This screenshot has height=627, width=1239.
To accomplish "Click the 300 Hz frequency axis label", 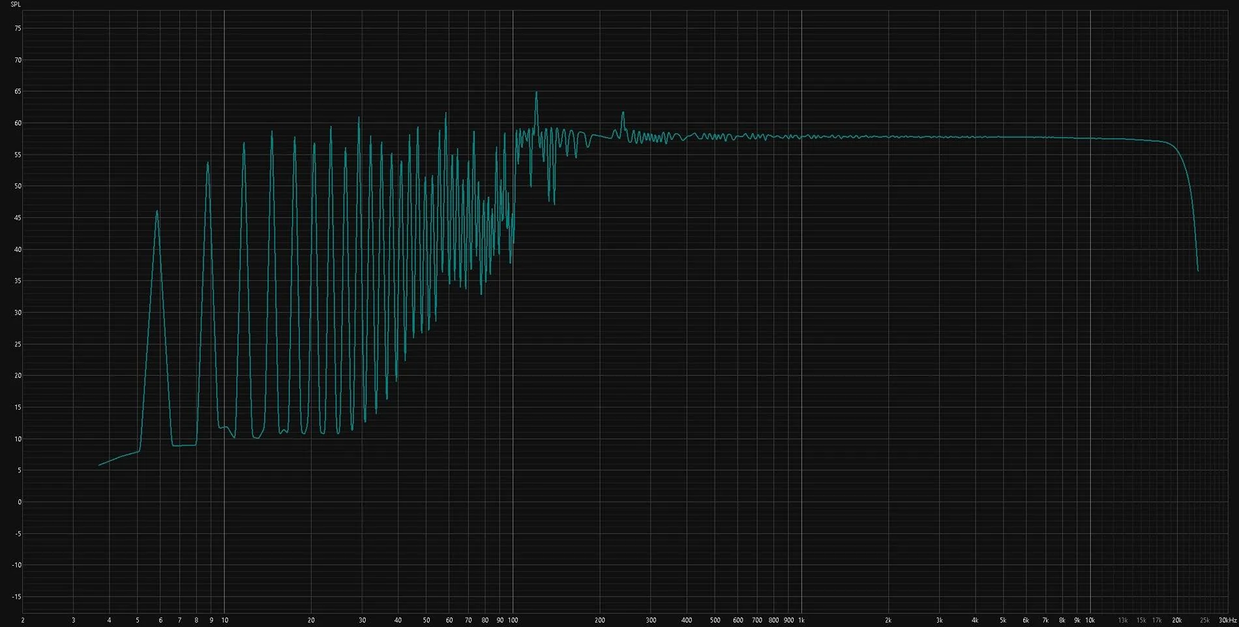I will [x=651, y=620].
